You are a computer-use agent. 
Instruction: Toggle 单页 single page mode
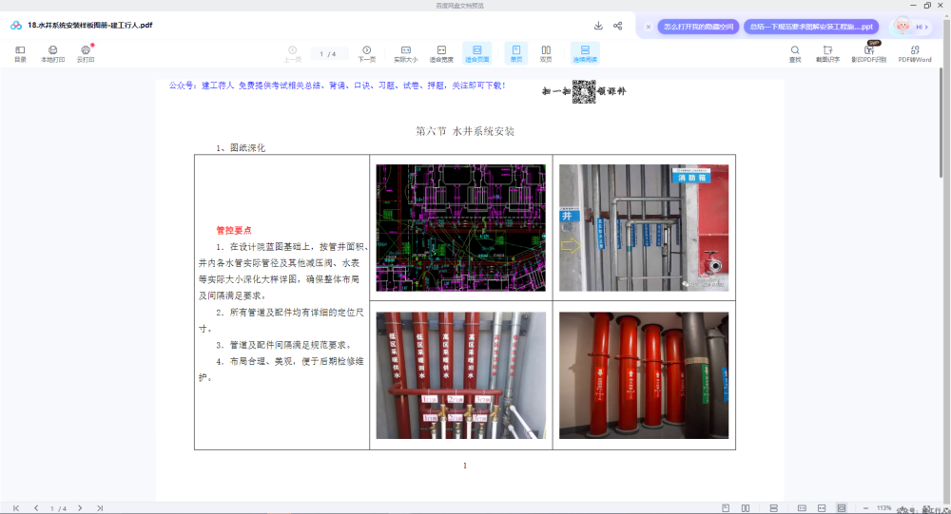516,53
